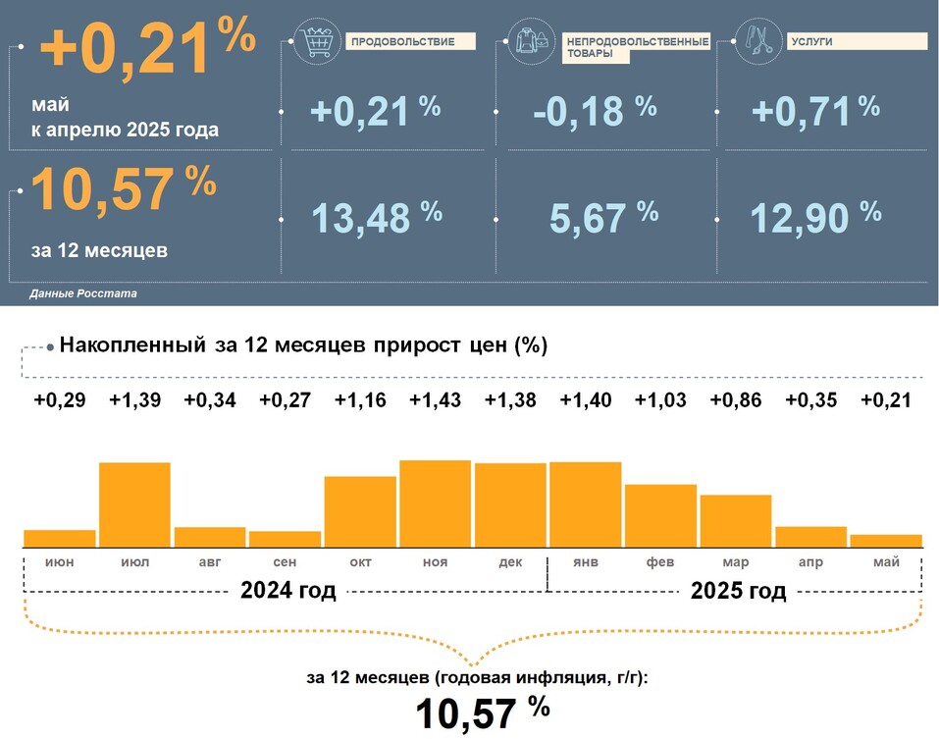Click the +1,39 value above July

(x=134, y=401)
